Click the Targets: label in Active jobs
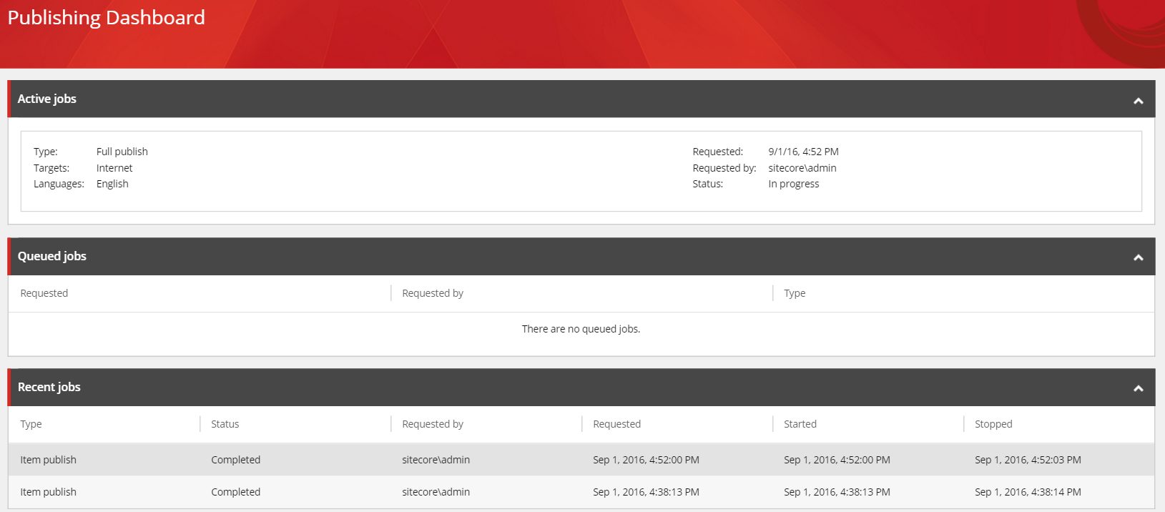The image size is (1165, 512). click(51, 168)
